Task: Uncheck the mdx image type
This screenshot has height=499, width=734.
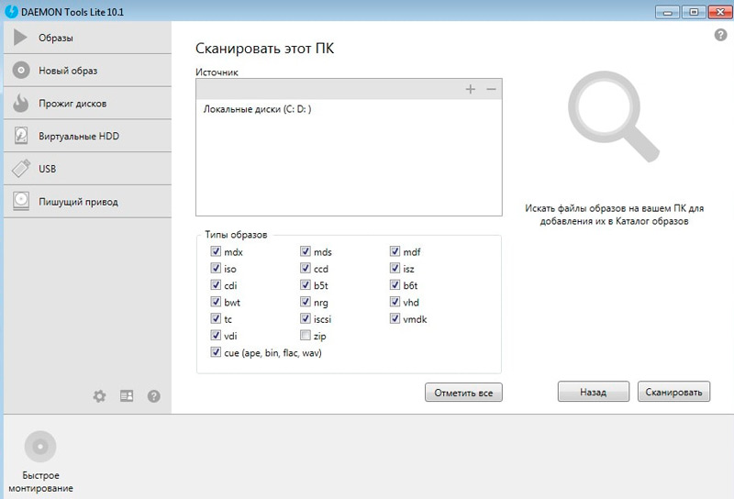Action: (216, 251)
